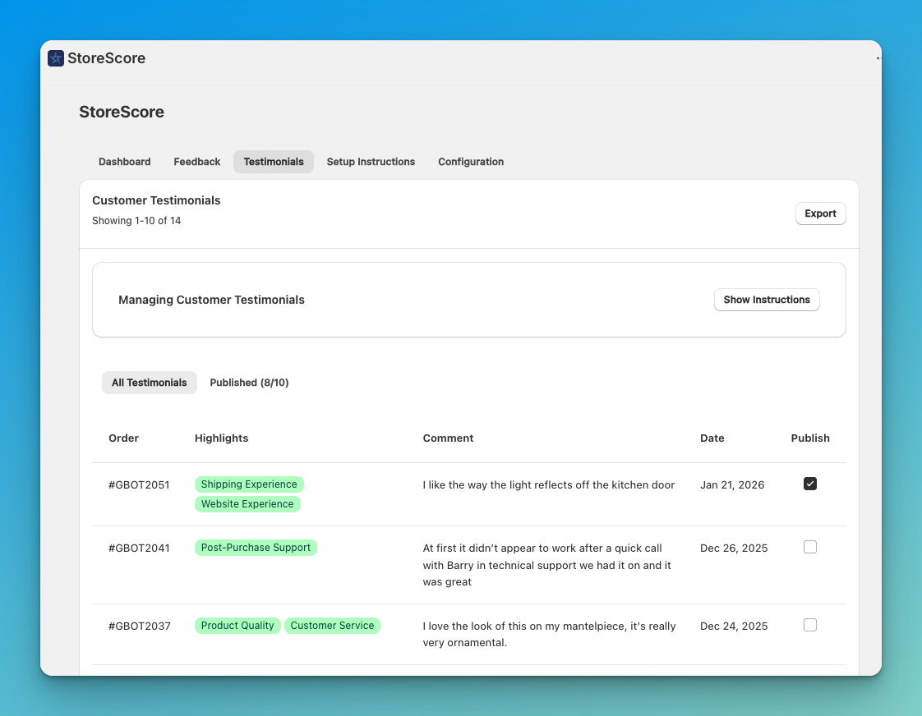Check the Publish box for #GBOT2037

point(810,625)
